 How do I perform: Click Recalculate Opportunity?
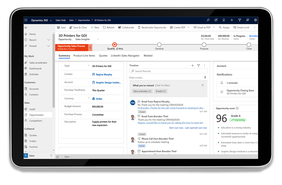pos(152,27)
